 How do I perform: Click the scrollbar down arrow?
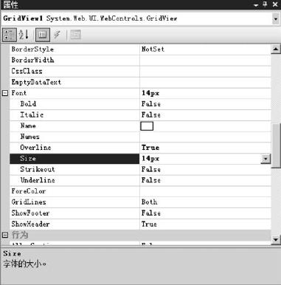(x=276, y=239)
